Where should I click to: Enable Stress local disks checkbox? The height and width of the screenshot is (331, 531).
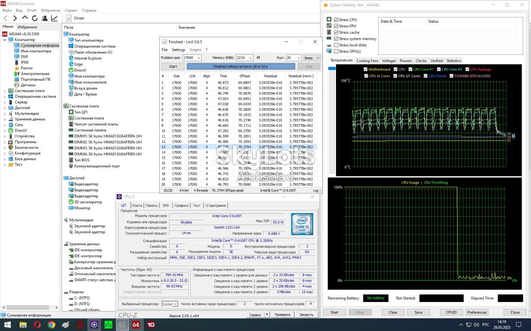tap(336, 45)
